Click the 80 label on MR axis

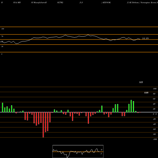click(154, 94)
